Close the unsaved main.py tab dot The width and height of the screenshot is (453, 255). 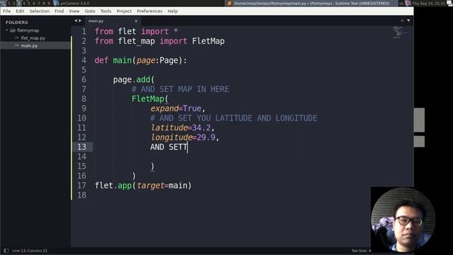tap(136, 21)
